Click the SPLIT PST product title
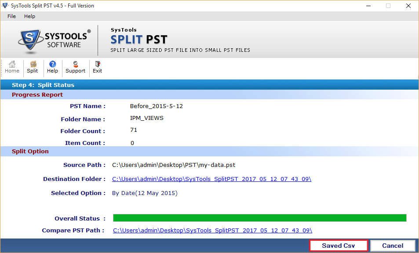Viewport: 419px width, 253px height. [x=139, y=40]
